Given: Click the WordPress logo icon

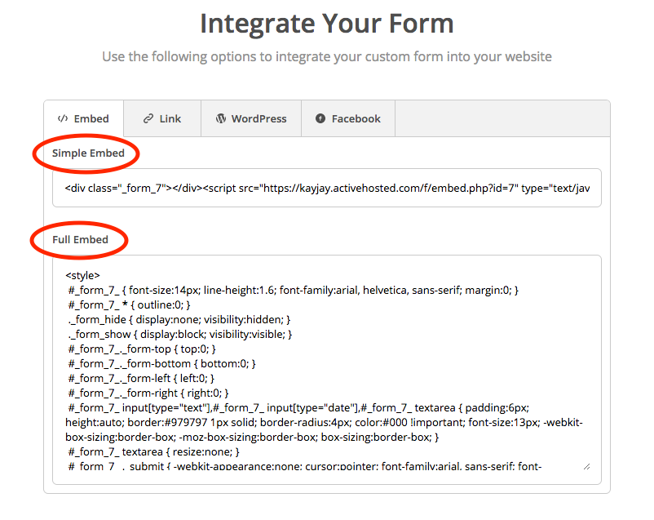Looking at the screenshot, I should [220, 118].
